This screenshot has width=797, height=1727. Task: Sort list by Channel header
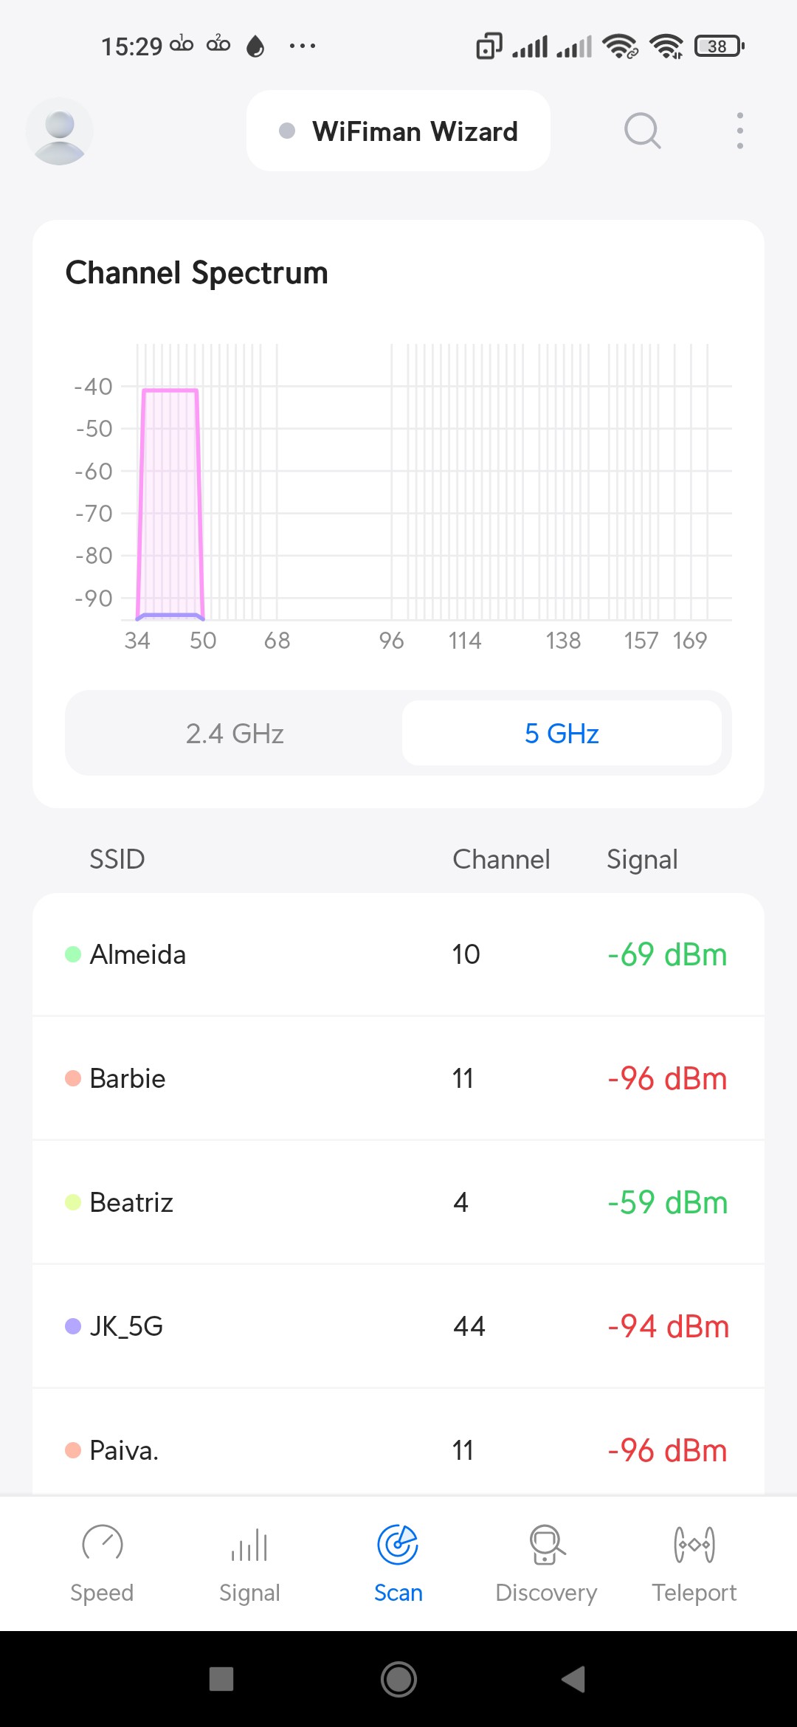[x=501, y=859]
